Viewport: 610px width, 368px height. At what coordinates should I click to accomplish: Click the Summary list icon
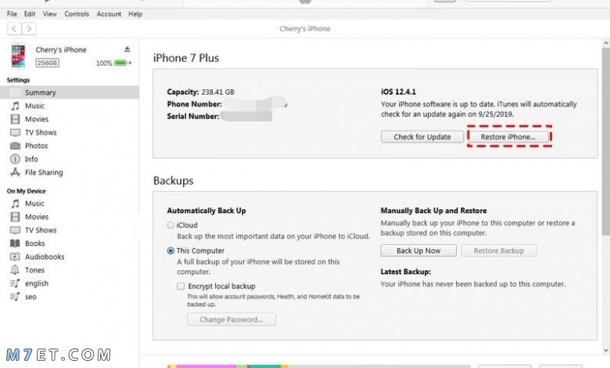(15, 92)
